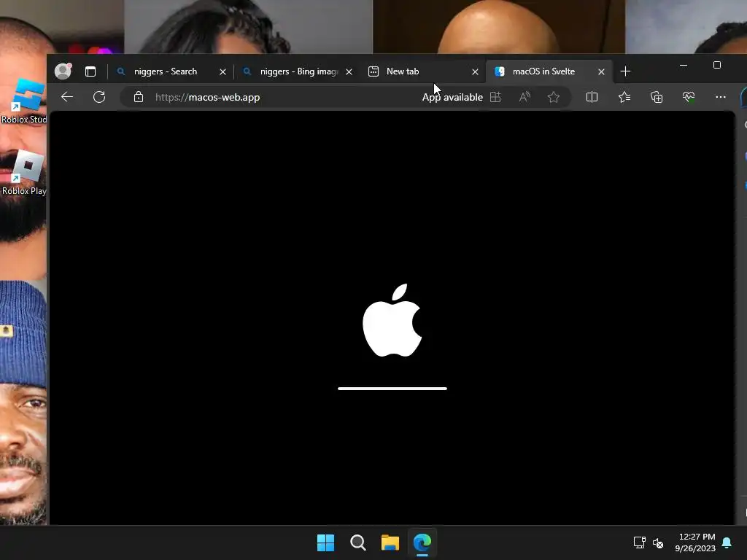This screenshot has width=747, height=560.
Task: Select the macOS in Svelte tab
Action: click(543, 71)
